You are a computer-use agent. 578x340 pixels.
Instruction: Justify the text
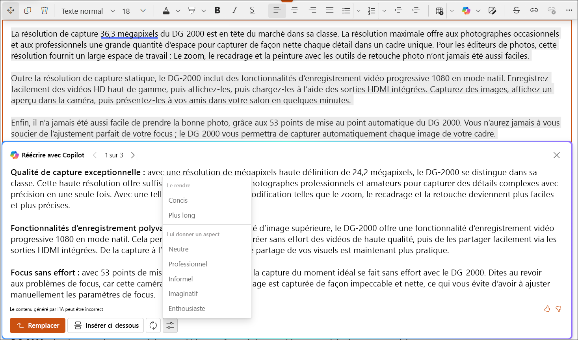point(330,11)
